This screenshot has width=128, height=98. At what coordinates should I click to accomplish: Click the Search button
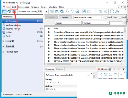[51, 17]
